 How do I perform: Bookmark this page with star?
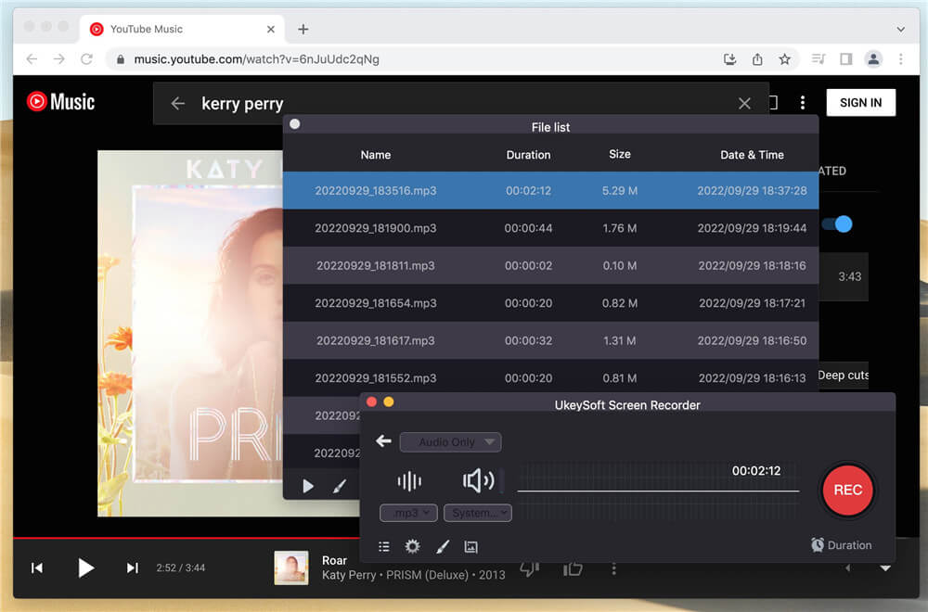[x=784, y=59]
